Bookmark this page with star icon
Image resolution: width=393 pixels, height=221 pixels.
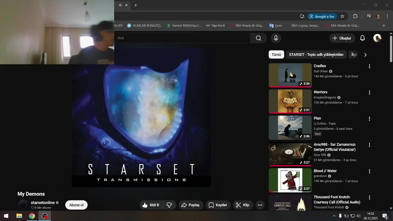[x=342, y=16]
